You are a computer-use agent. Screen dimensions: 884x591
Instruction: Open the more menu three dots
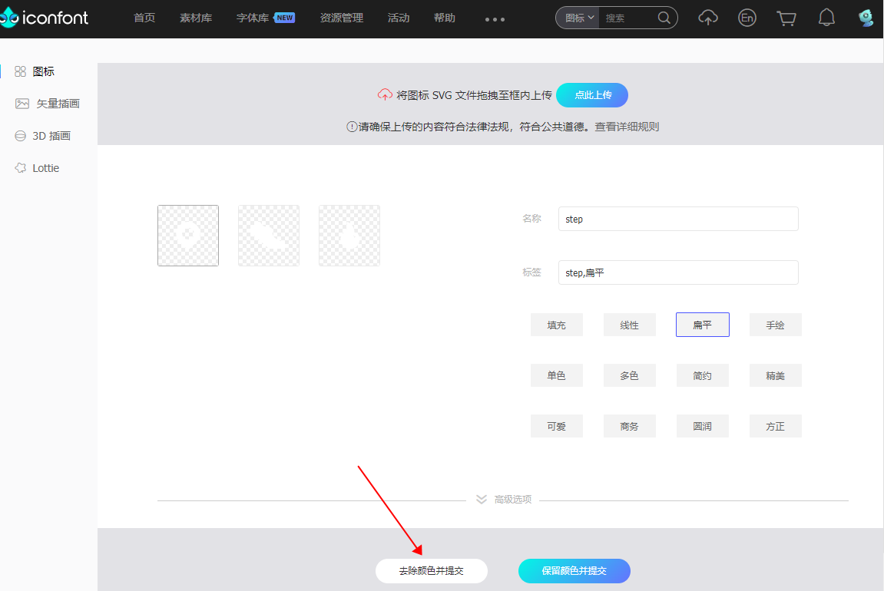point(495,19)
